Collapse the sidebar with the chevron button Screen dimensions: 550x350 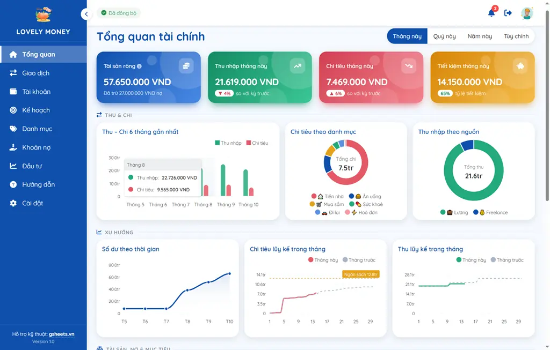(86, 14)
